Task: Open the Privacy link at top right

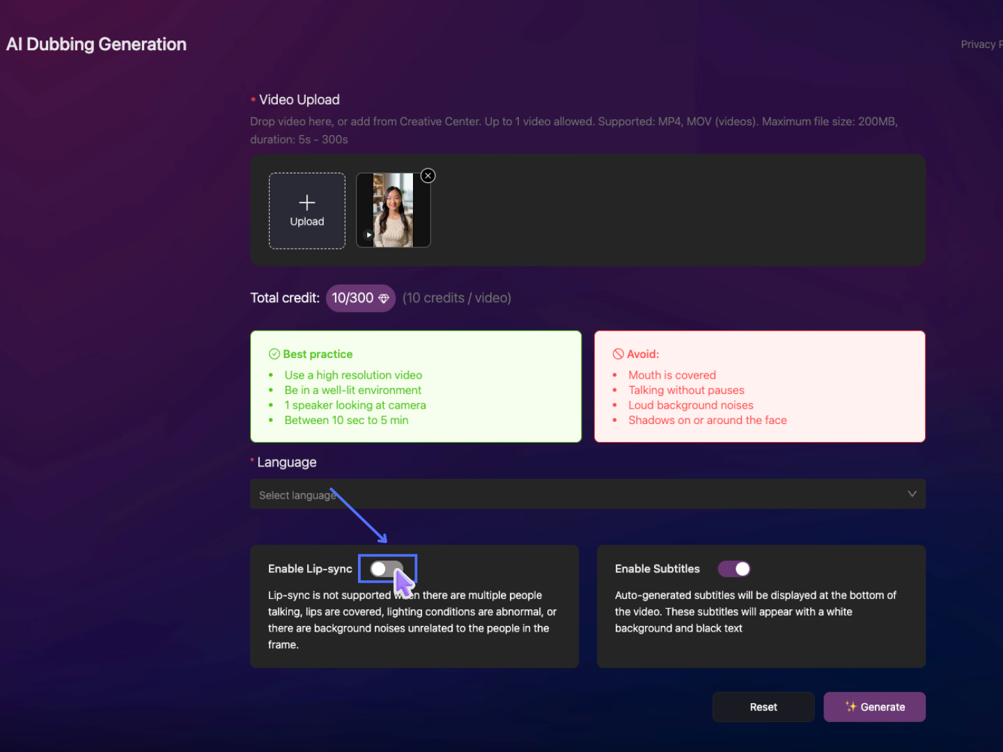Action: (x=981, y=45)
